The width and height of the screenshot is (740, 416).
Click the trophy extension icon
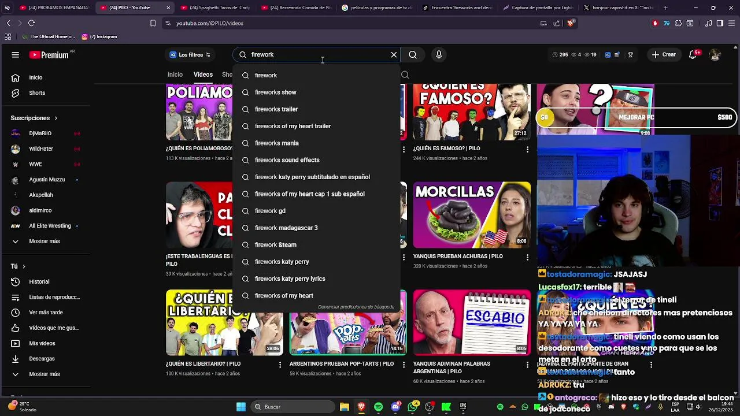pos(630,55)
